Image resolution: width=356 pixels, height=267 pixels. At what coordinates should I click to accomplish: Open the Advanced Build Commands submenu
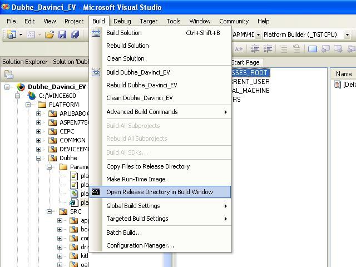point(160,112)
